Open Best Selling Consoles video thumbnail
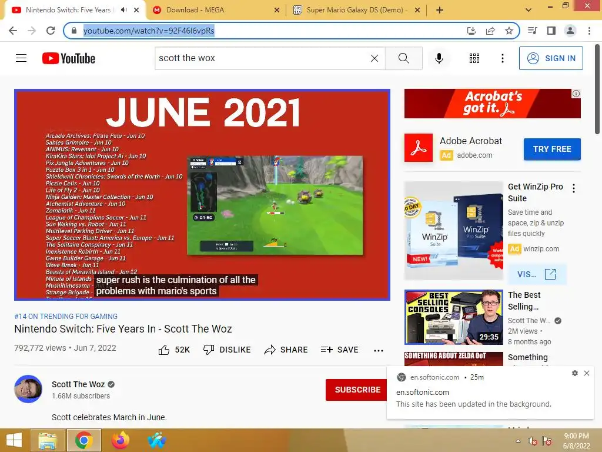 click(x=453, y=317)
